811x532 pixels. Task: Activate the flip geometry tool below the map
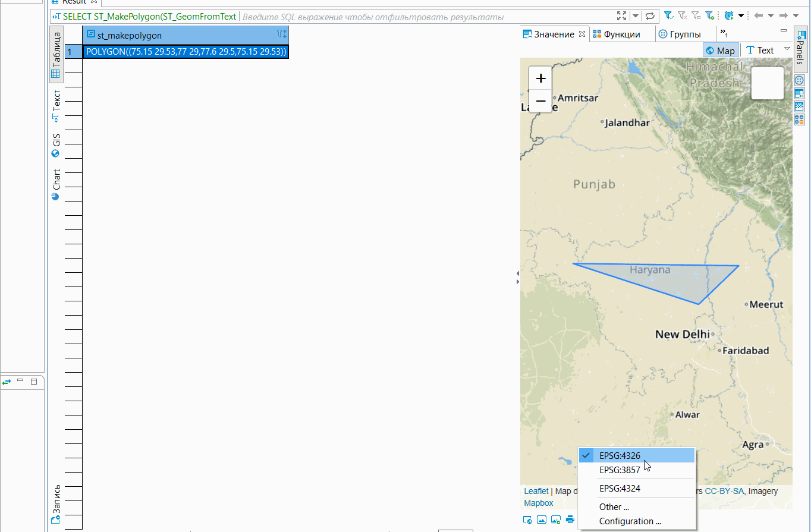(x=527, y=519)
